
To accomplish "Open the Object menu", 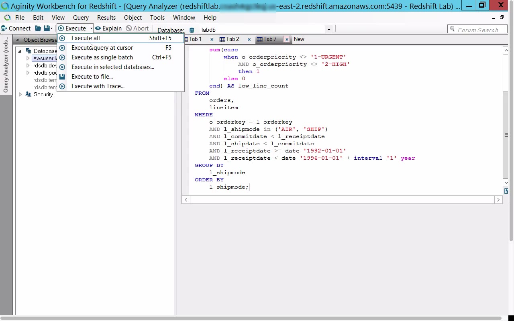I will [x=133, y=18].
